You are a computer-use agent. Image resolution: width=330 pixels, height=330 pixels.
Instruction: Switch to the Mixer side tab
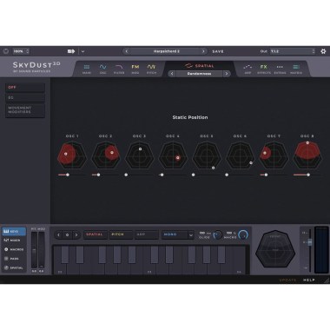coord(14,241)
